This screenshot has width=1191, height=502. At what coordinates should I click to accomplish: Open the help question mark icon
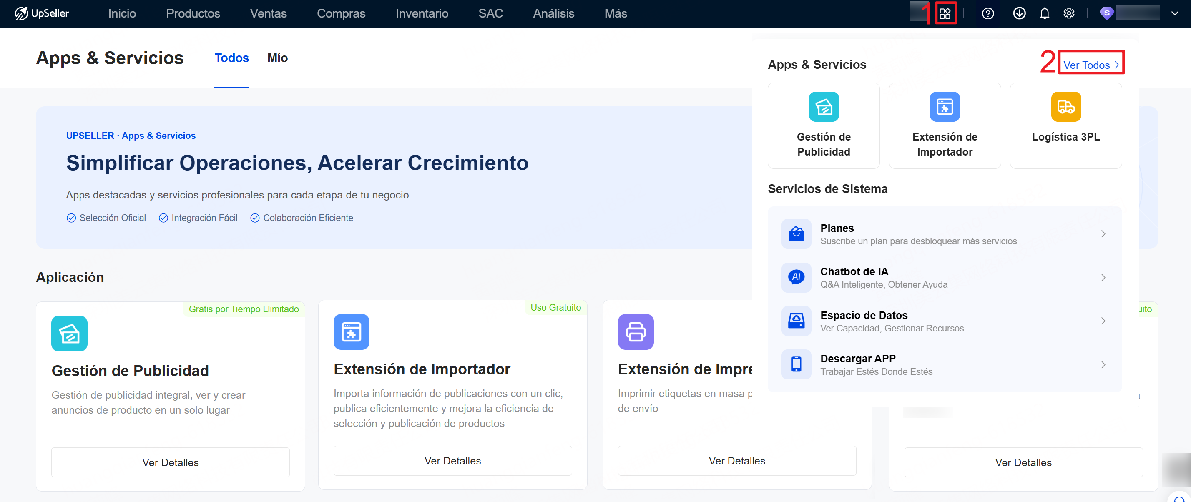tap(987, 14)
